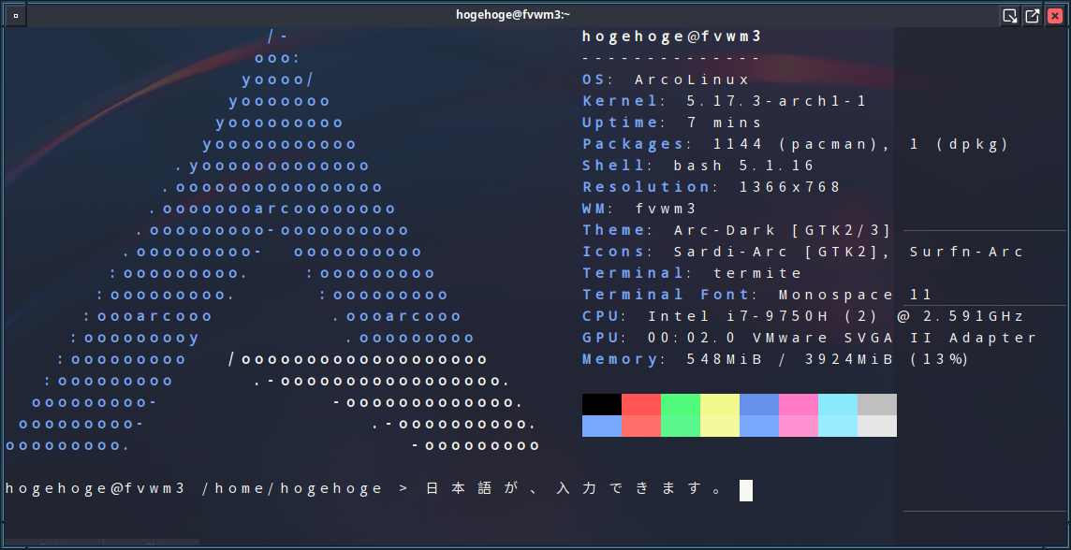Click the 'Icons: Sardi-Arc [GTK2]' line
Image resolution: width=1071 pixels, height=550 pixels.
pos(802,252)
